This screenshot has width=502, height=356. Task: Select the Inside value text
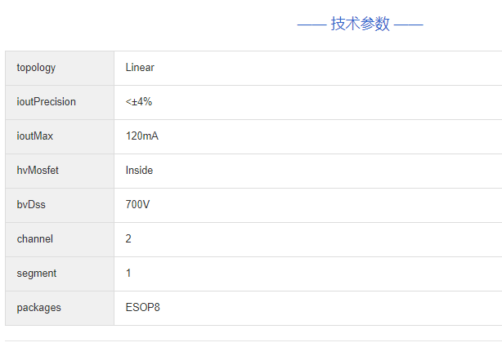coord(139,171)
